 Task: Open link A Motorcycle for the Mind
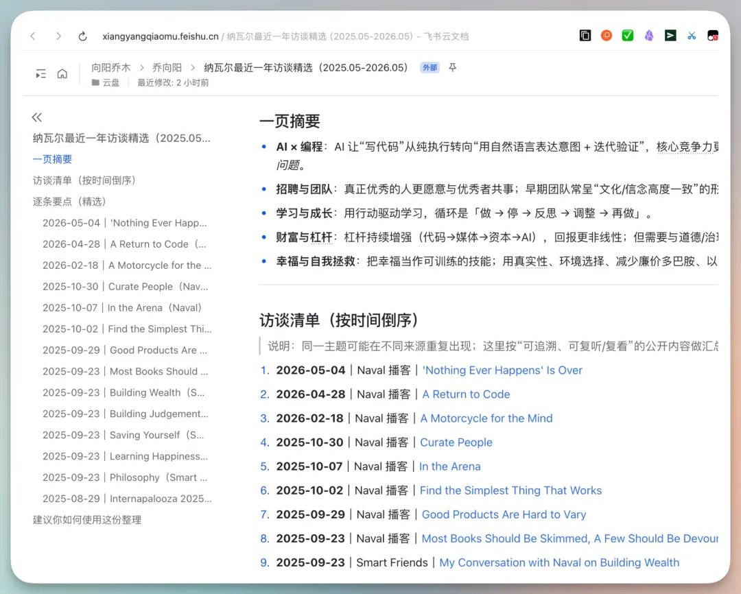tap(486, 418)
